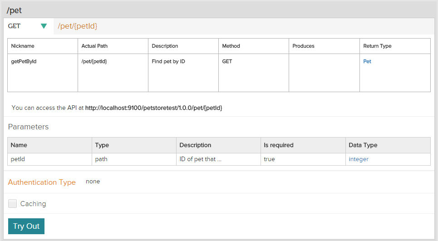Select the petId parameter name cell

pos(50,159)
